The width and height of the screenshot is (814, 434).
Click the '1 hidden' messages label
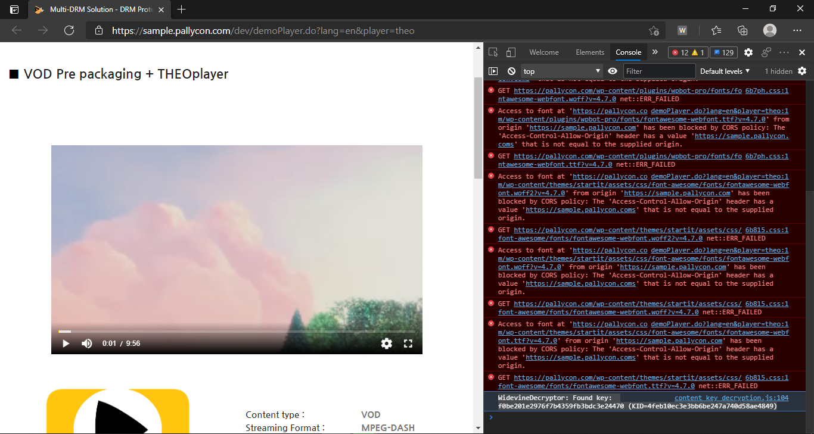778,71
